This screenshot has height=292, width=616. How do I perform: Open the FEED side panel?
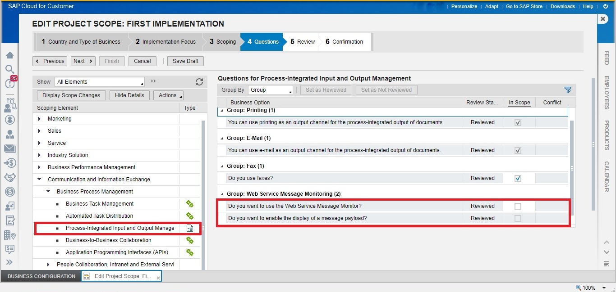607,58
